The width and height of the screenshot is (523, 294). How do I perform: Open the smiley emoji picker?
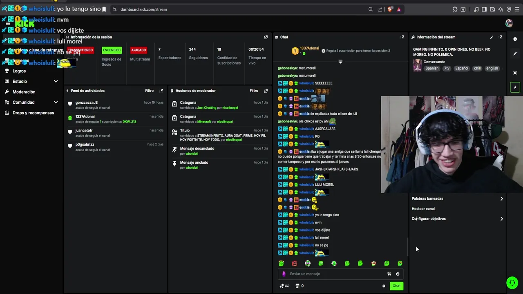coord(398,274)
